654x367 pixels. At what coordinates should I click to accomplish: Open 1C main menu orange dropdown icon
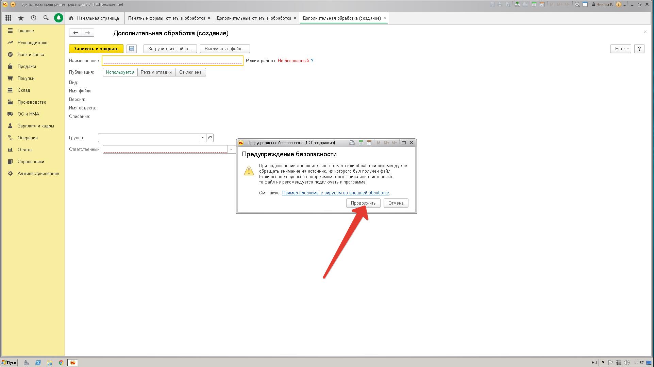coord(13,4)
